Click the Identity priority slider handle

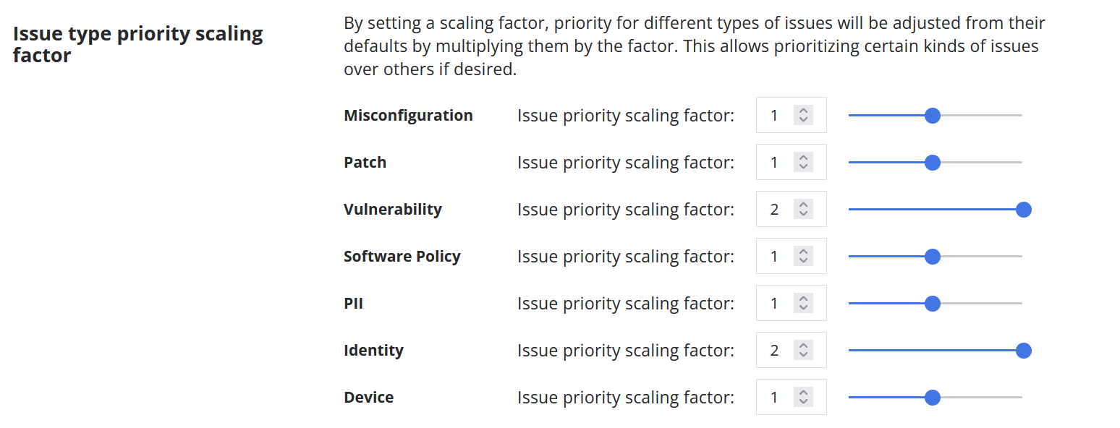pyautogui.click(x=1023, y=351)
